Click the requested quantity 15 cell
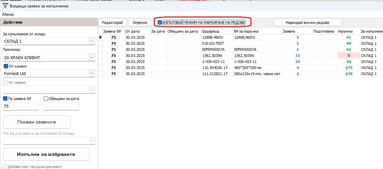The height and width of the screenshot is (169, 383). 297,55
